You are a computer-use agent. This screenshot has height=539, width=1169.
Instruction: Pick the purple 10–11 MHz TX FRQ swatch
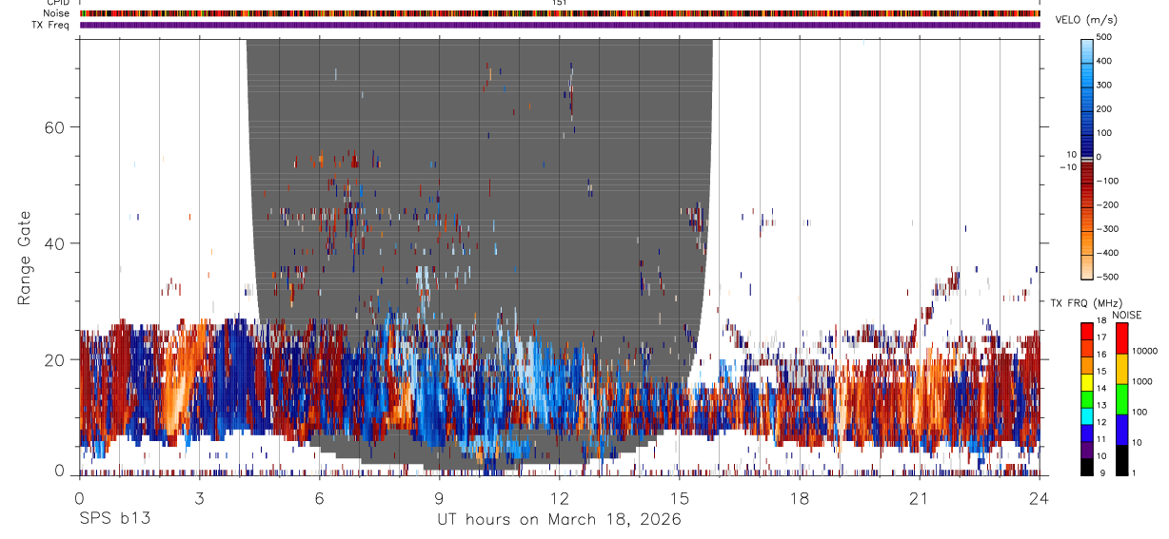click(1087, 448)
